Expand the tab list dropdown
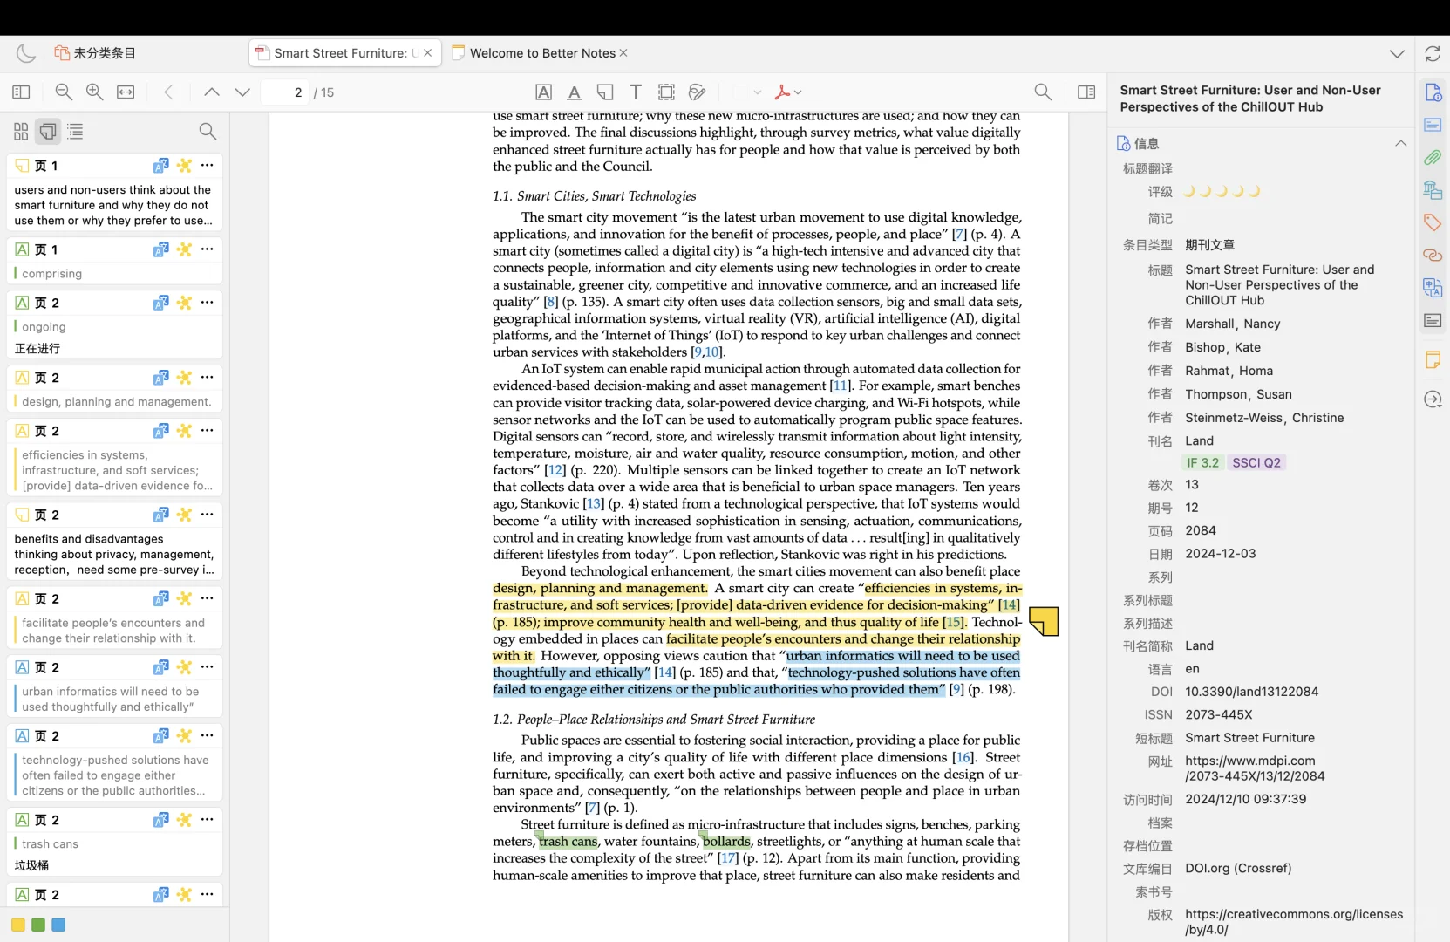1450x942 pixels. point(1397,53)
